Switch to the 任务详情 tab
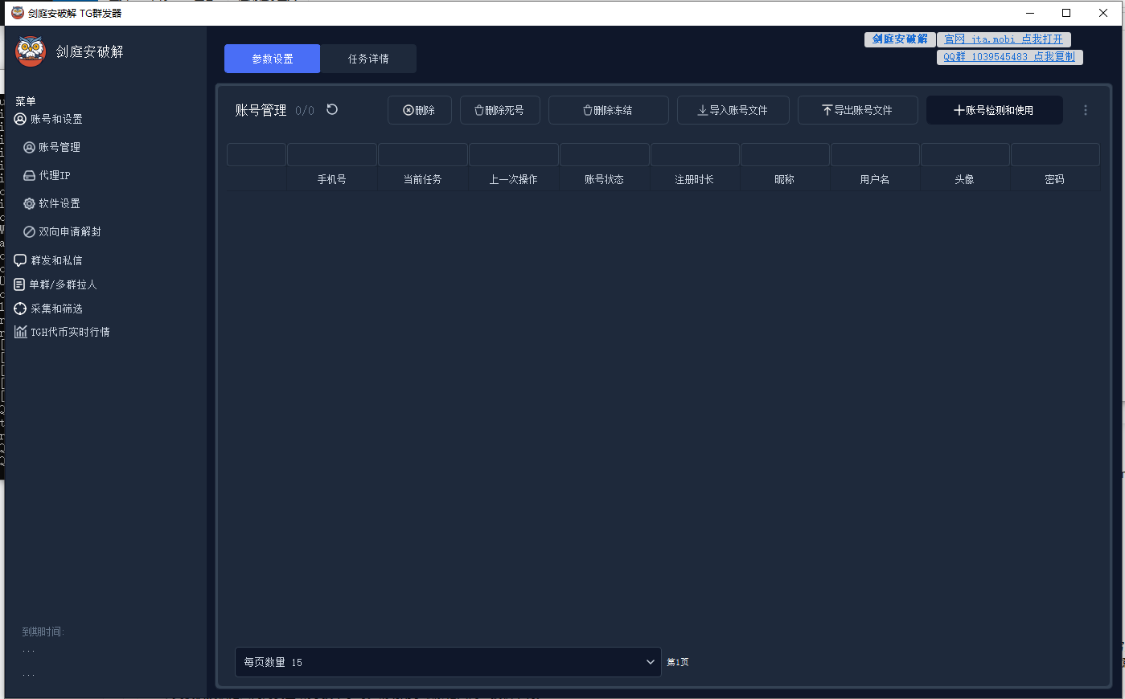Image resolution: width=1125 pixels, height=699 pixels. tap(368, 59)
